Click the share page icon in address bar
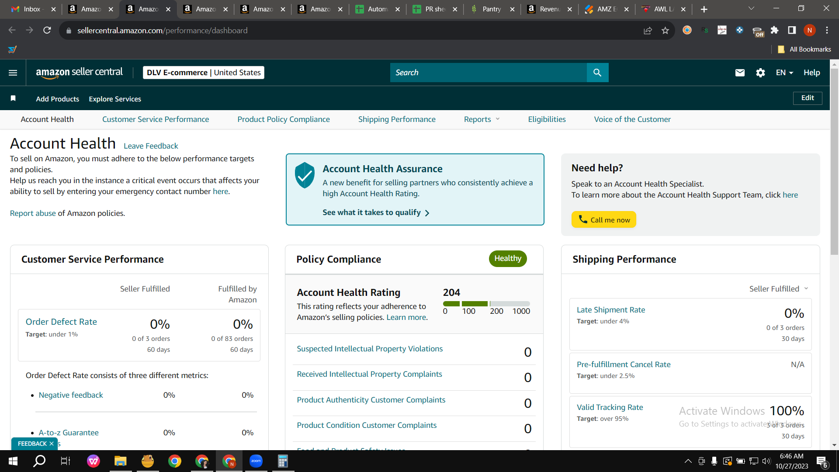Viewport: 839px width, 472px height. coord(648,30)
